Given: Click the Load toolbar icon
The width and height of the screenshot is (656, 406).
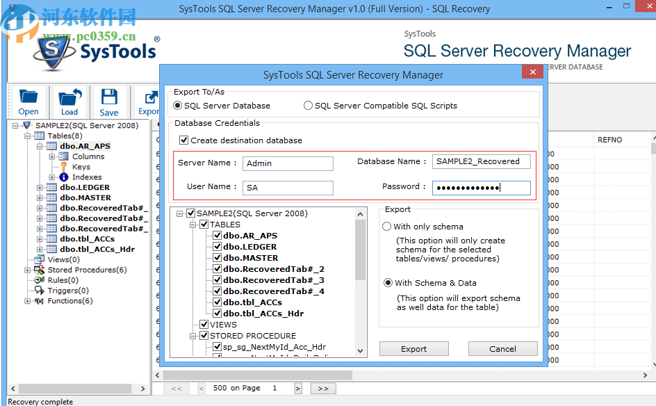Looking at the screenshot, I should 69,101.
